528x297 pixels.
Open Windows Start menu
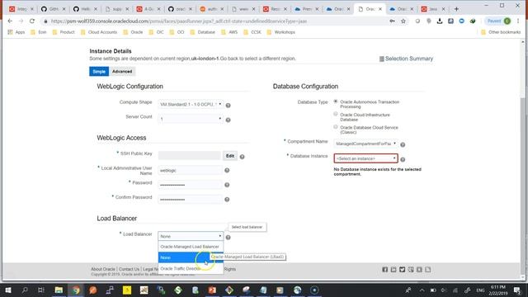point(7,290)
